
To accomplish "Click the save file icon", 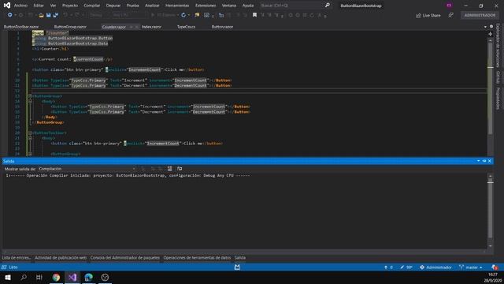I will (49, 15).
